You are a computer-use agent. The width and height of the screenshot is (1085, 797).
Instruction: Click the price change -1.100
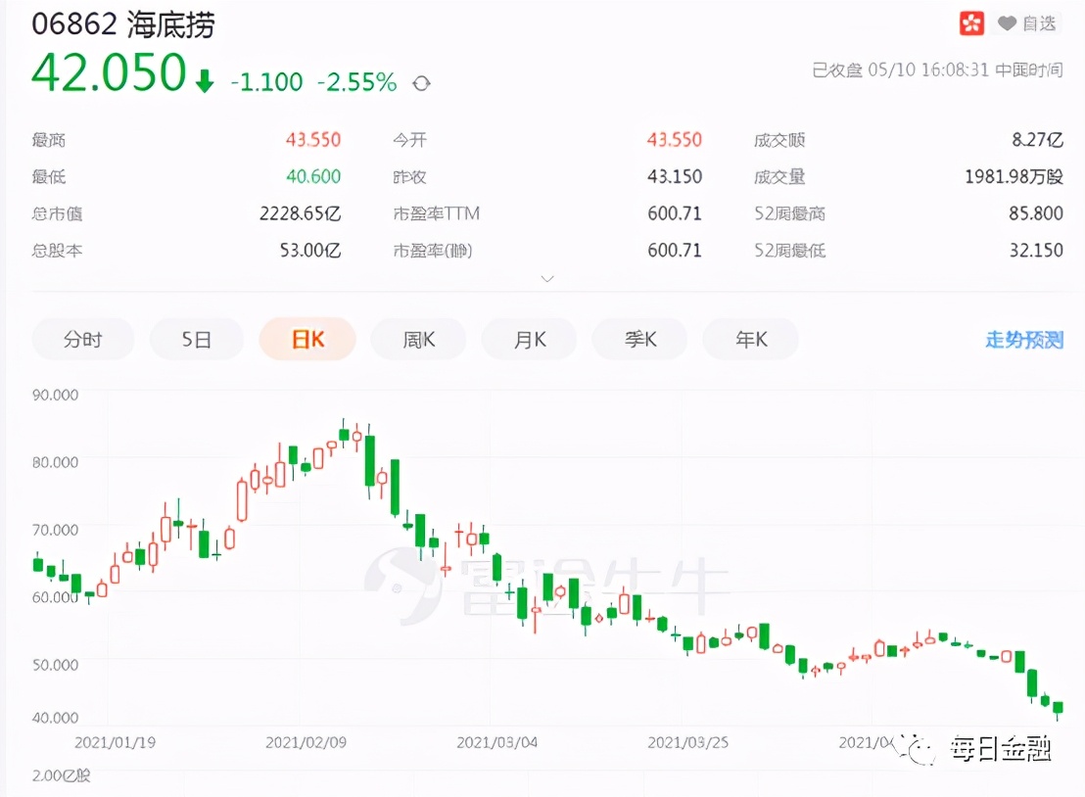pos(267,82)
